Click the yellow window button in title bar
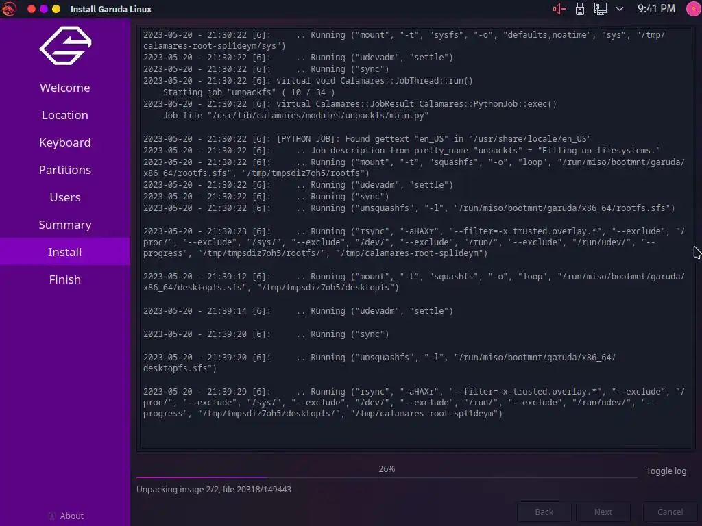The height and width of the screenshot is (526, 702). 56,9
